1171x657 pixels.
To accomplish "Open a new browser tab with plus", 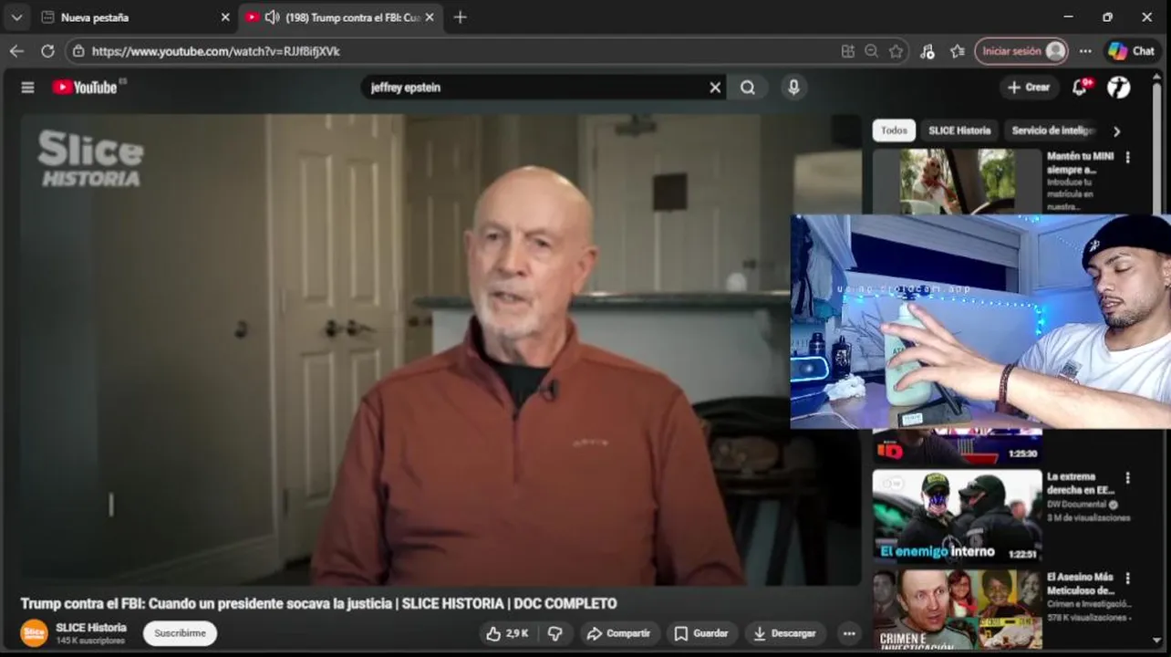I will [460, 17].
